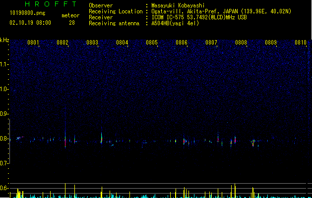
Task: Click the 0802 time marker
Action: tap(62, 43)
